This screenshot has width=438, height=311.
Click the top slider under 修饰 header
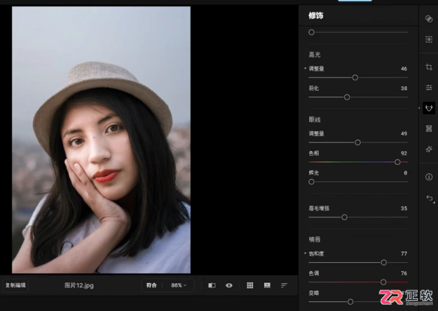click(312, 32)
